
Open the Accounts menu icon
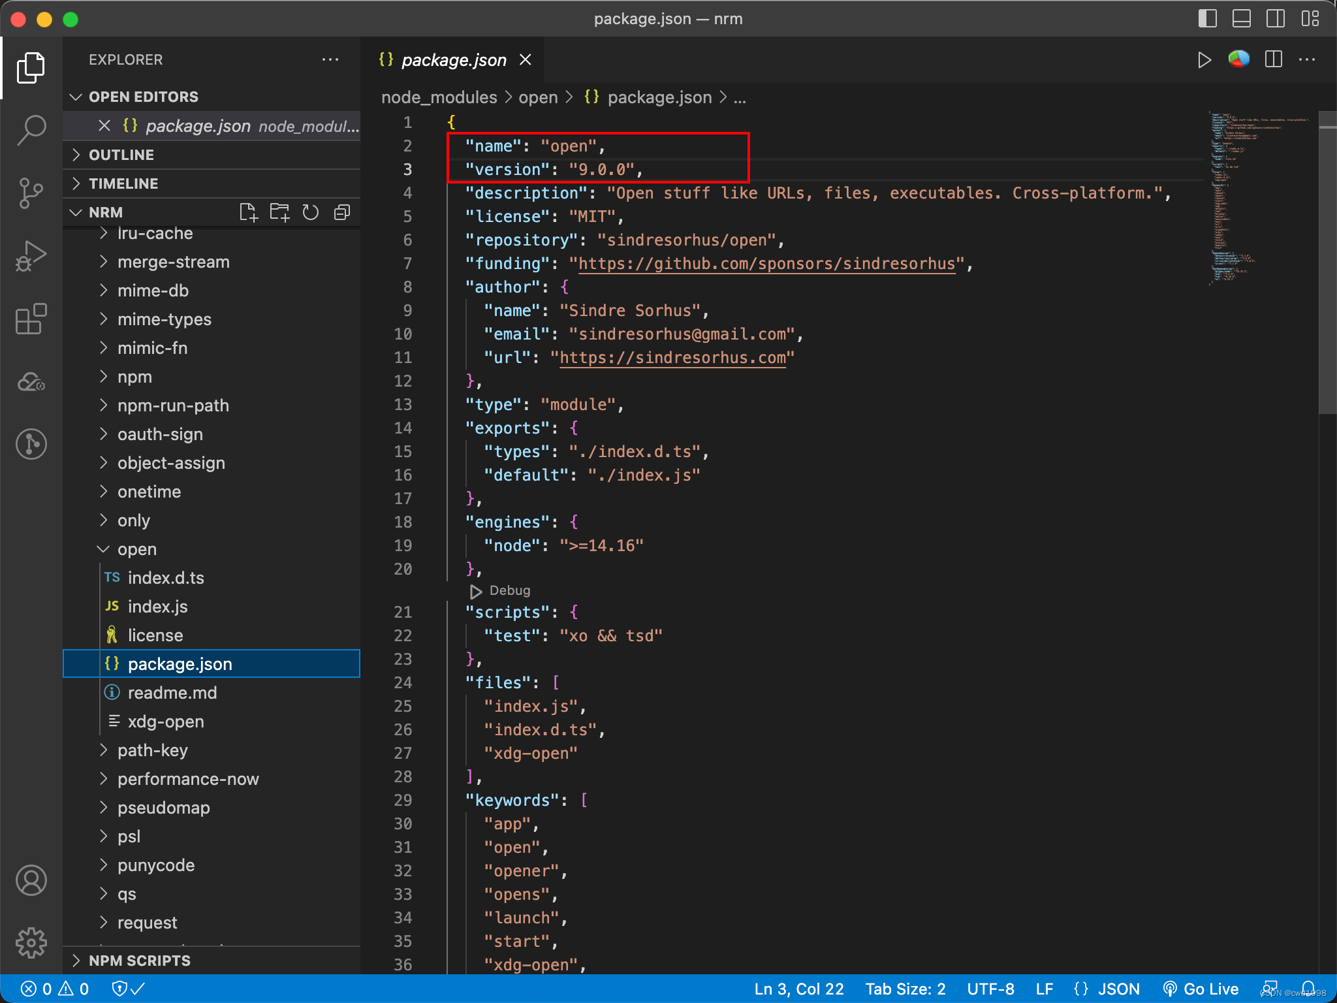(31, 880)
